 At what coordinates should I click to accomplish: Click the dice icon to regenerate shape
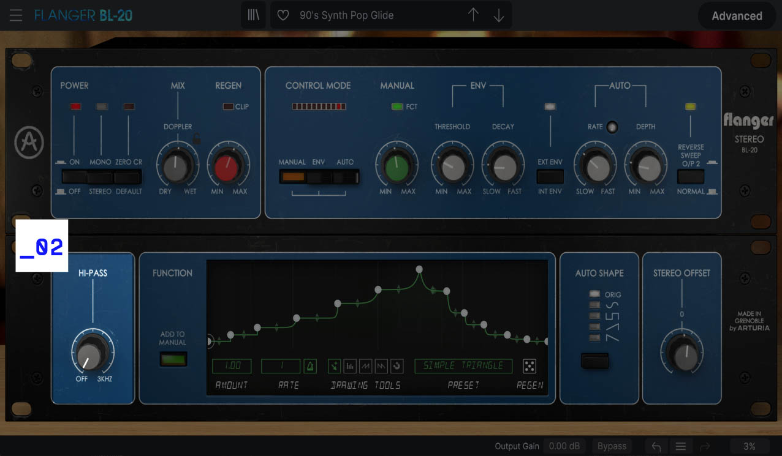529,366
